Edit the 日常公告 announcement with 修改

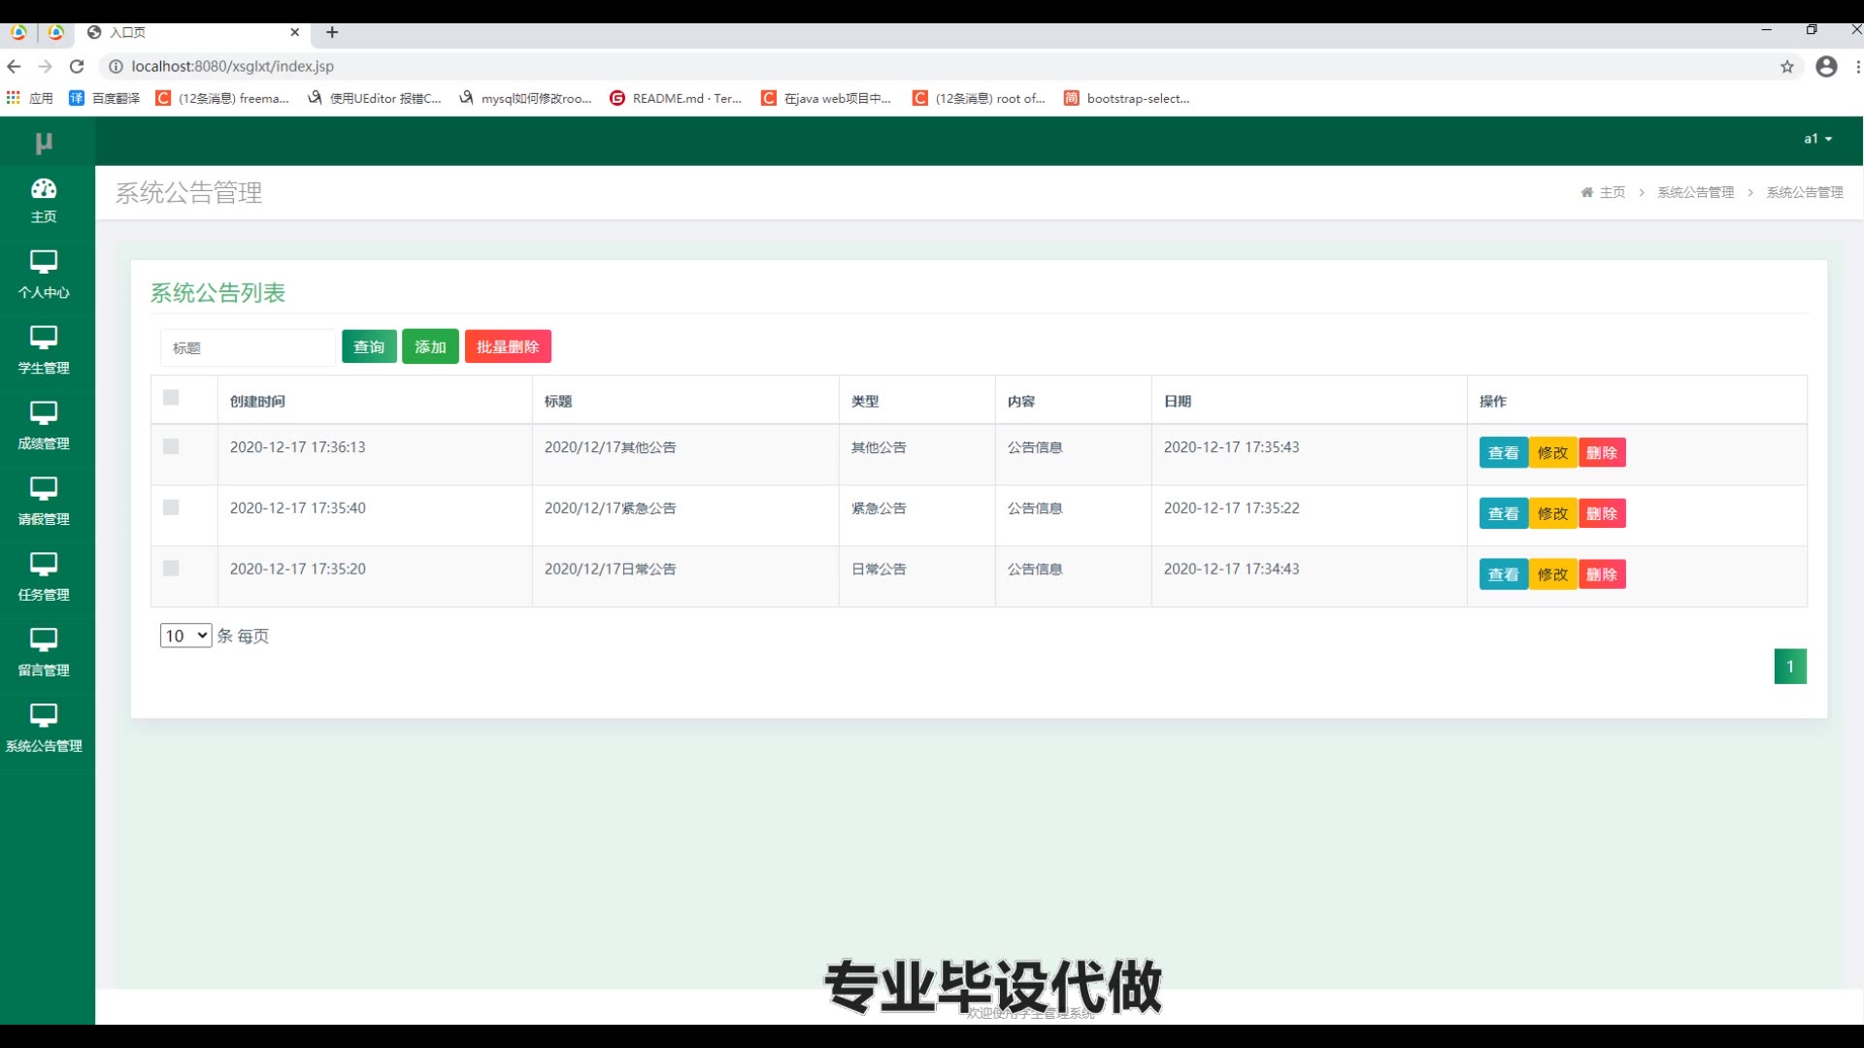pyautogui.click(x=1552, y=574)
